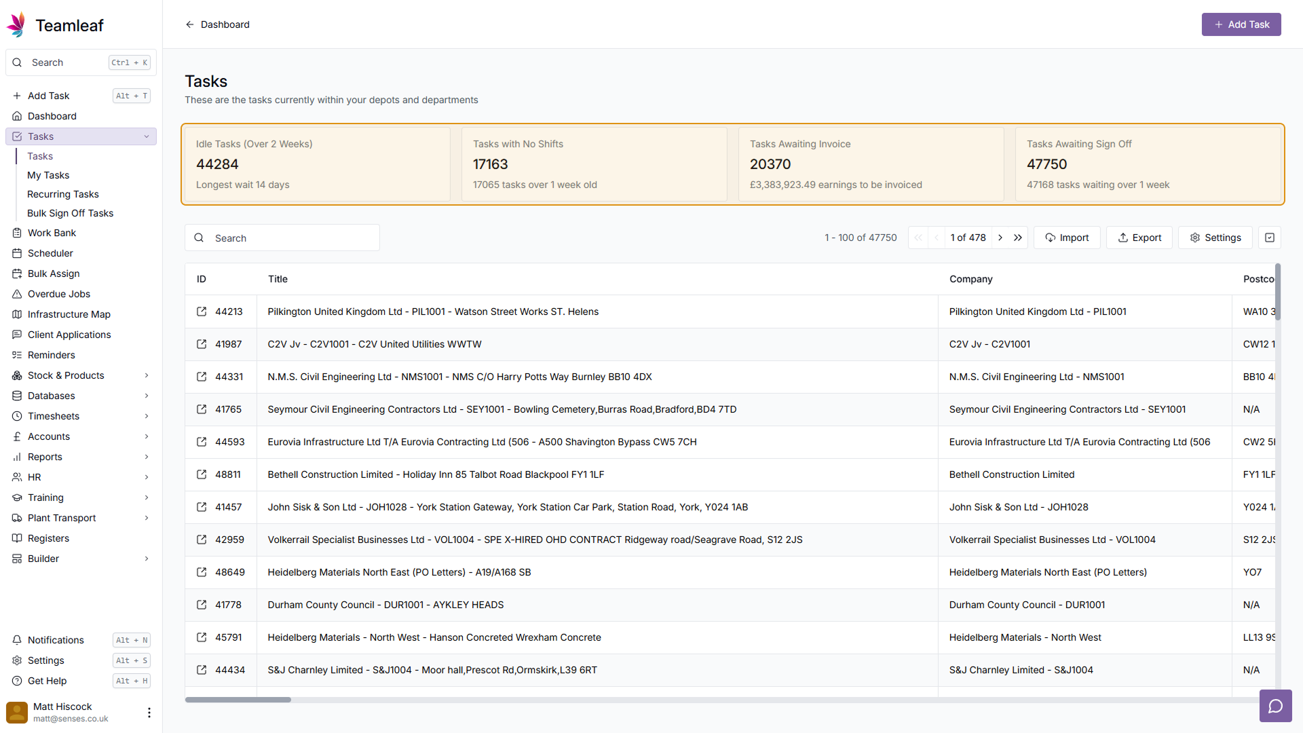Screen dimensions: 1303x733
Task: Open Bulk Sign Off Tasks
Action: point(71,213)
